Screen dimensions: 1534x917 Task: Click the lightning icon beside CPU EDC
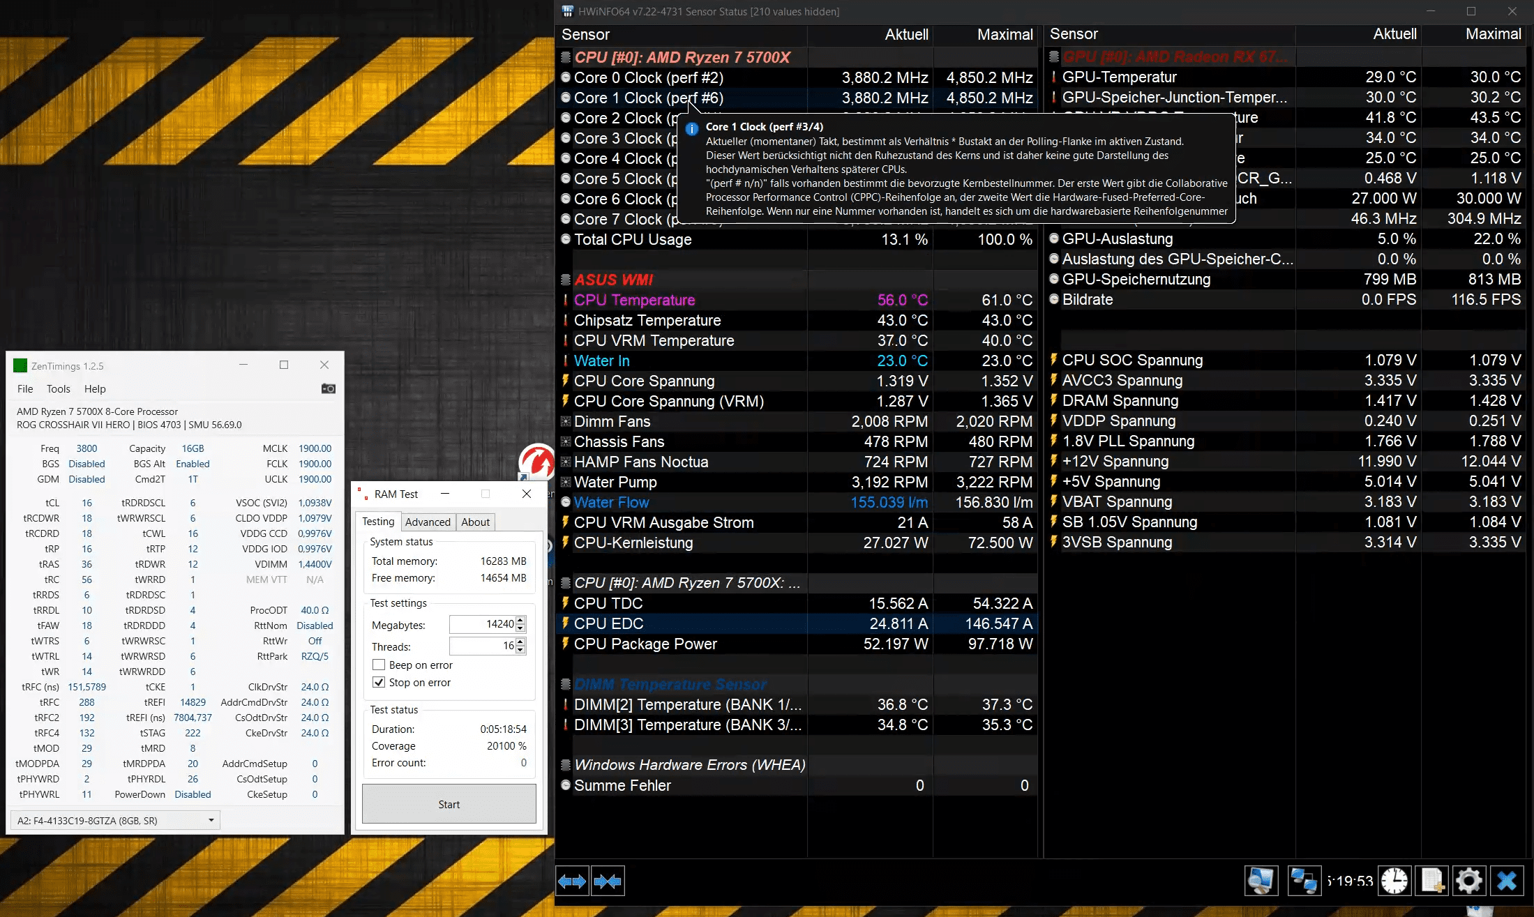(x=566, y=623)
